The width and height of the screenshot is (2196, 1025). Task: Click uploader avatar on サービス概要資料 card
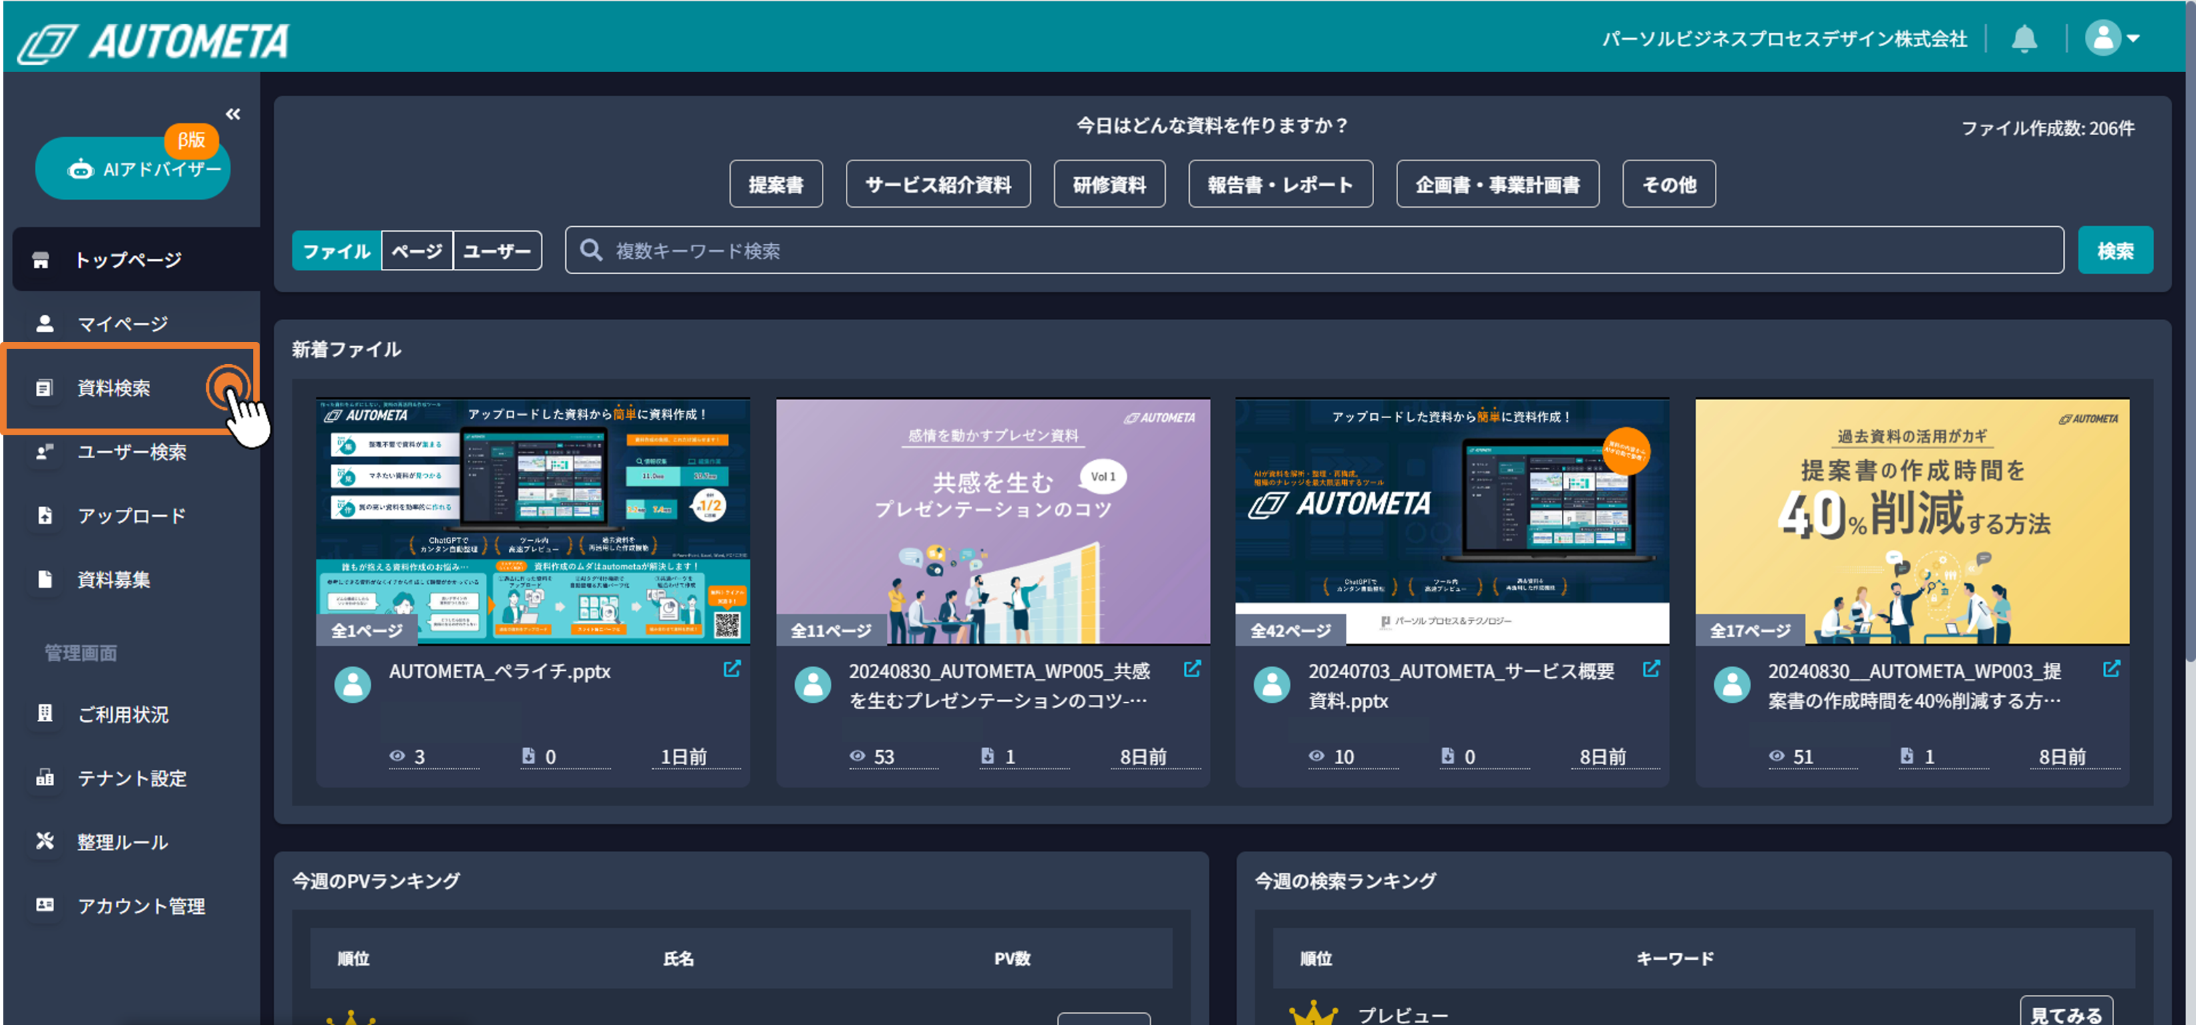coord(1272,685)
